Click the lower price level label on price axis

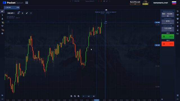[157, 45]
